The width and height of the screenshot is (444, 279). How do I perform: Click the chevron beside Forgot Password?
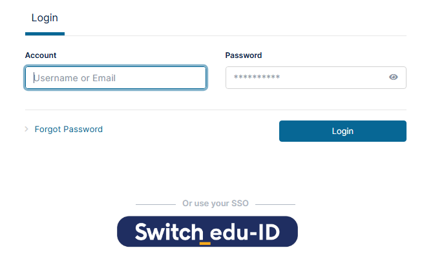[x=26, y=129]
